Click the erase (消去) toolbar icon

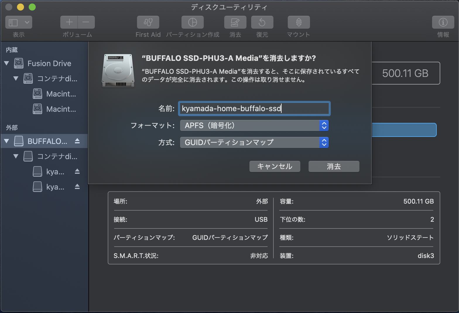(235, 22)
